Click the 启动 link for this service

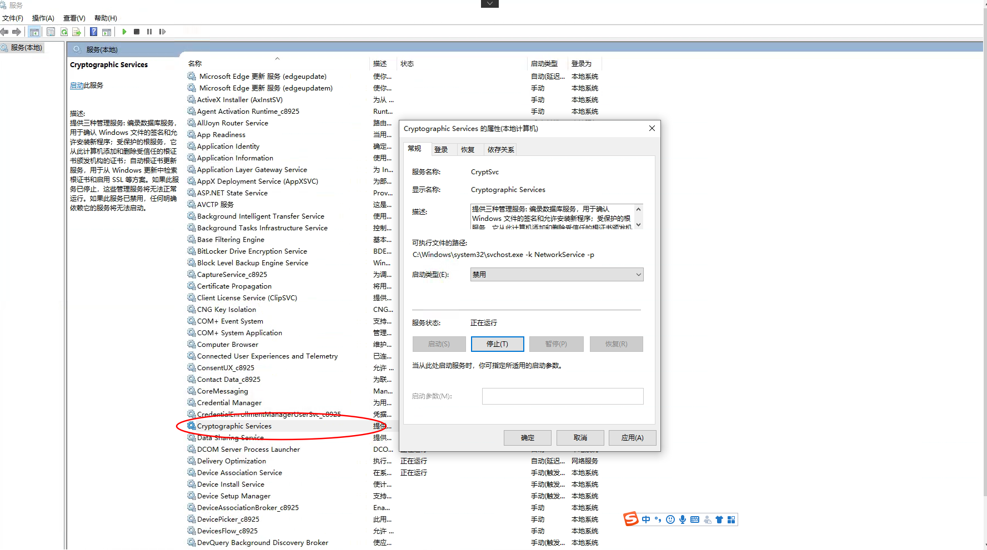click(x=77, y=85)
